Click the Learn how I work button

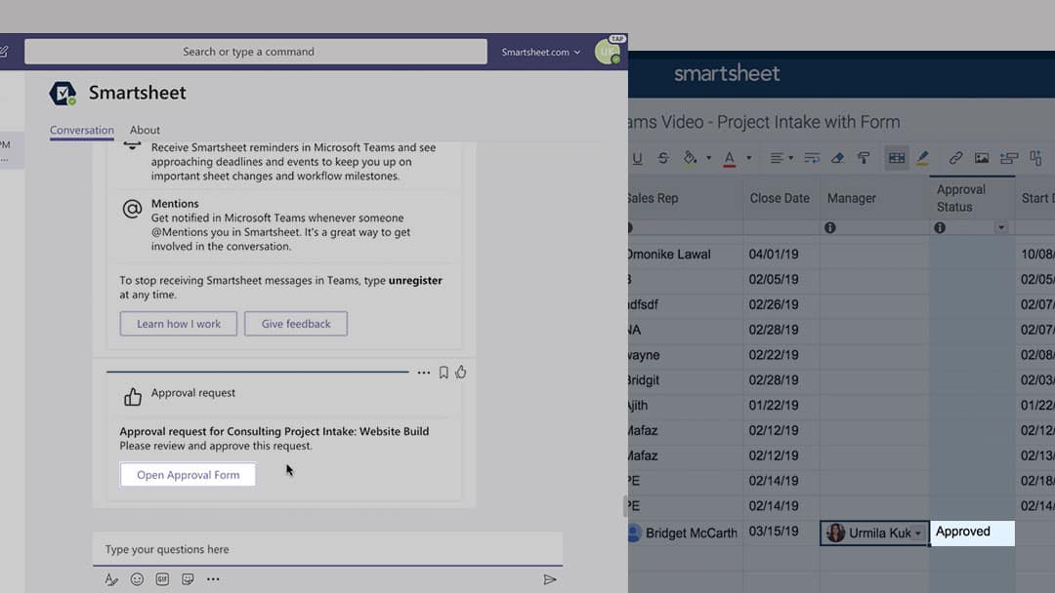pyautogui.click(x=178, y=323)
